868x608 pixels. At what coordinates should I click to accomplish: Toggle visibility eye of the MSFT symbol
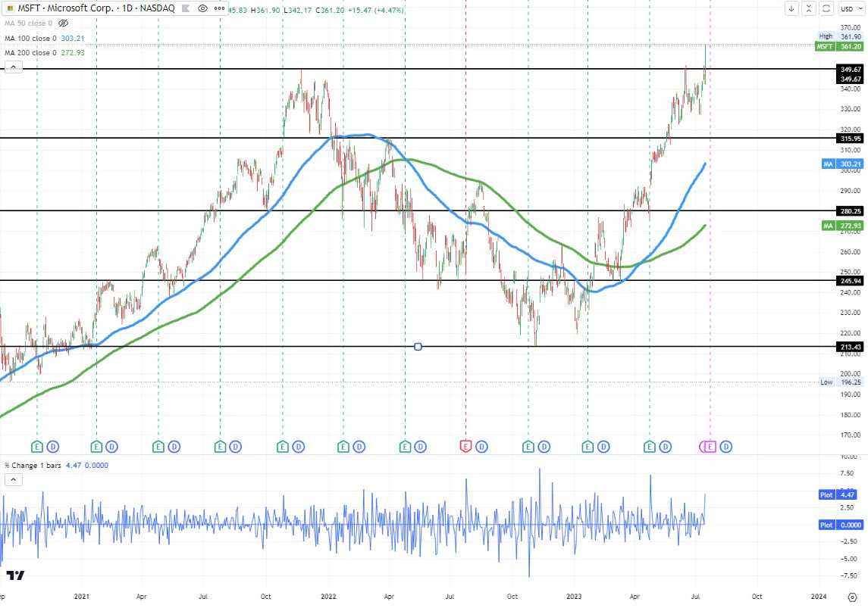(x=202, y=8)
